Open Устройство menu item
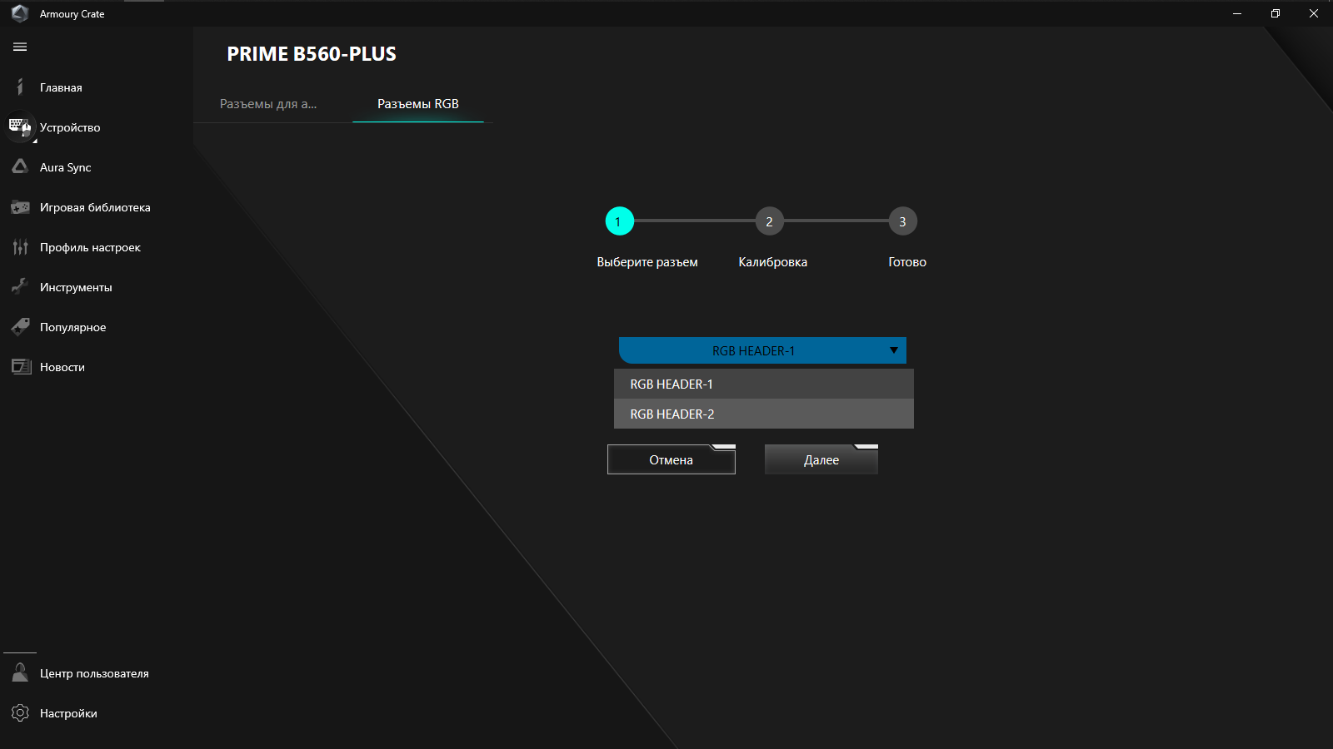This screenshot has width=1333, height=749. 70,127
